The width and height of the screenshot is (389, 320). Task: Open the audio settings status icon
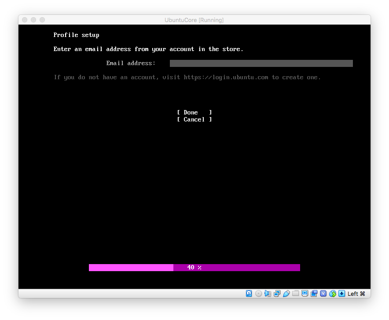268,294
